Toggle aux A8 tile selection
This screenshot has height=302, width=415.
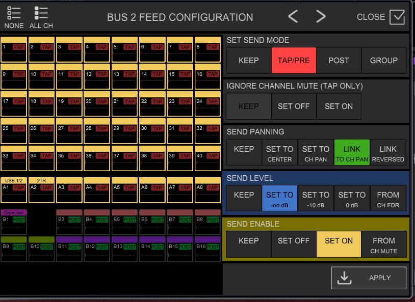(x=208, y=190)
